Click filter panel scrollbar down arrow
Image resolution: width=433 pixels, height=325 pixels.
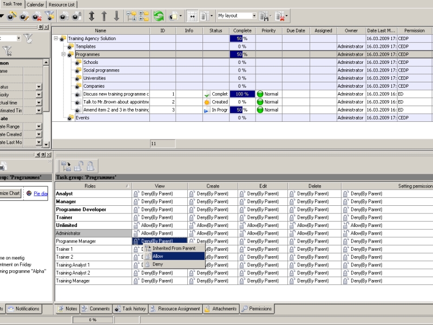pyautogui.click(x=46, y=144)
